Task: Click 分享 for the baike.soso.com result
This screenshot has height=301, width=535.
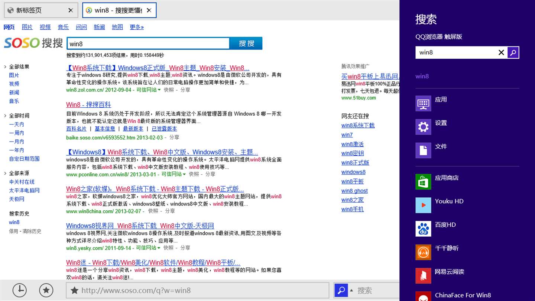Action: (x=174, y=137)
